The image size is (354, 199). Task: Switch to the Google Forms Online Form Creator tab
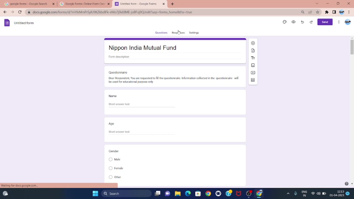click(84, 4)
